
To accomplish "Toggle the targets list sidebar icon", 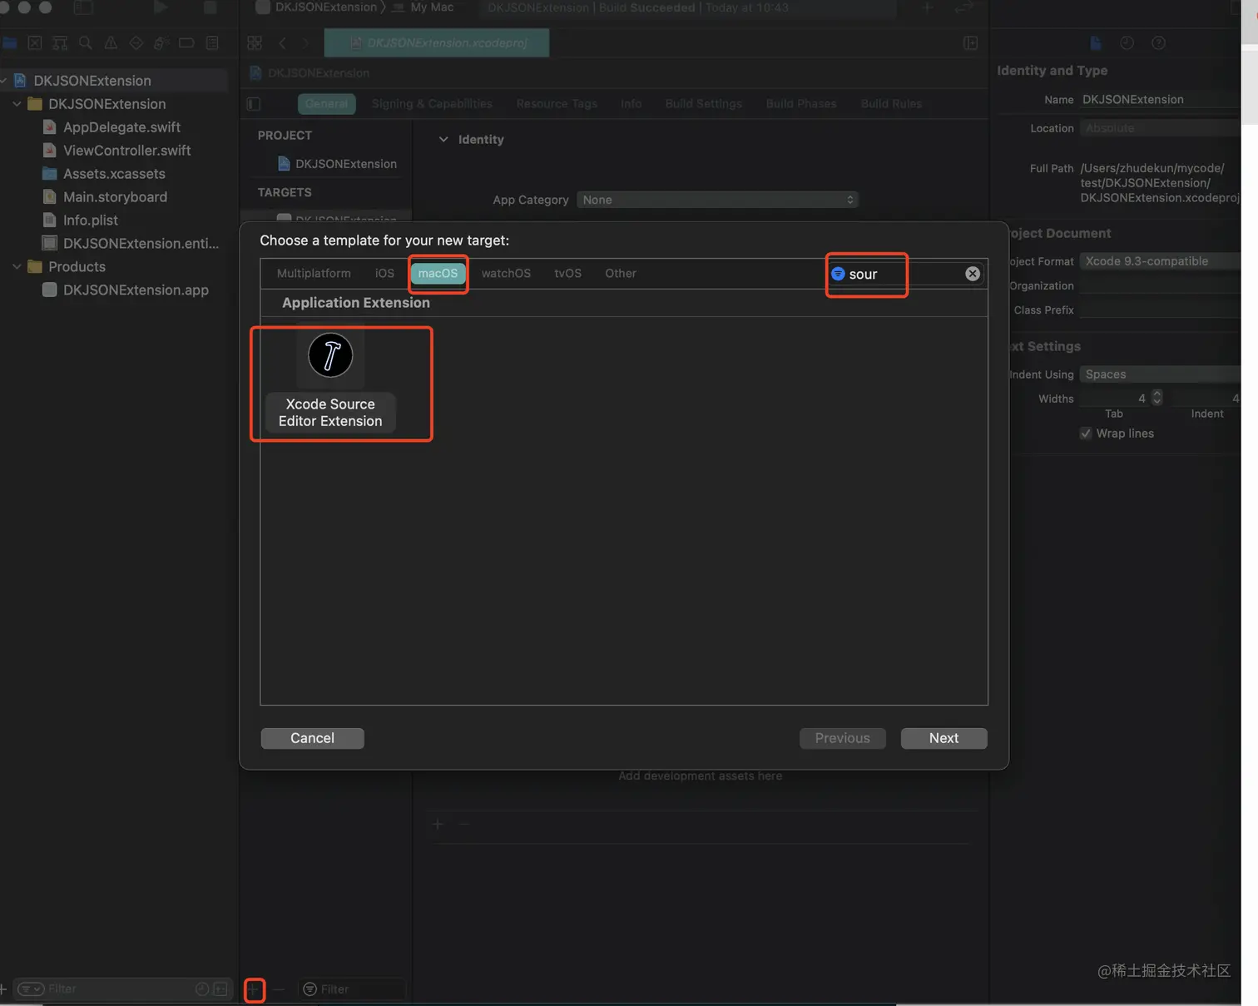I will (254, 104).
